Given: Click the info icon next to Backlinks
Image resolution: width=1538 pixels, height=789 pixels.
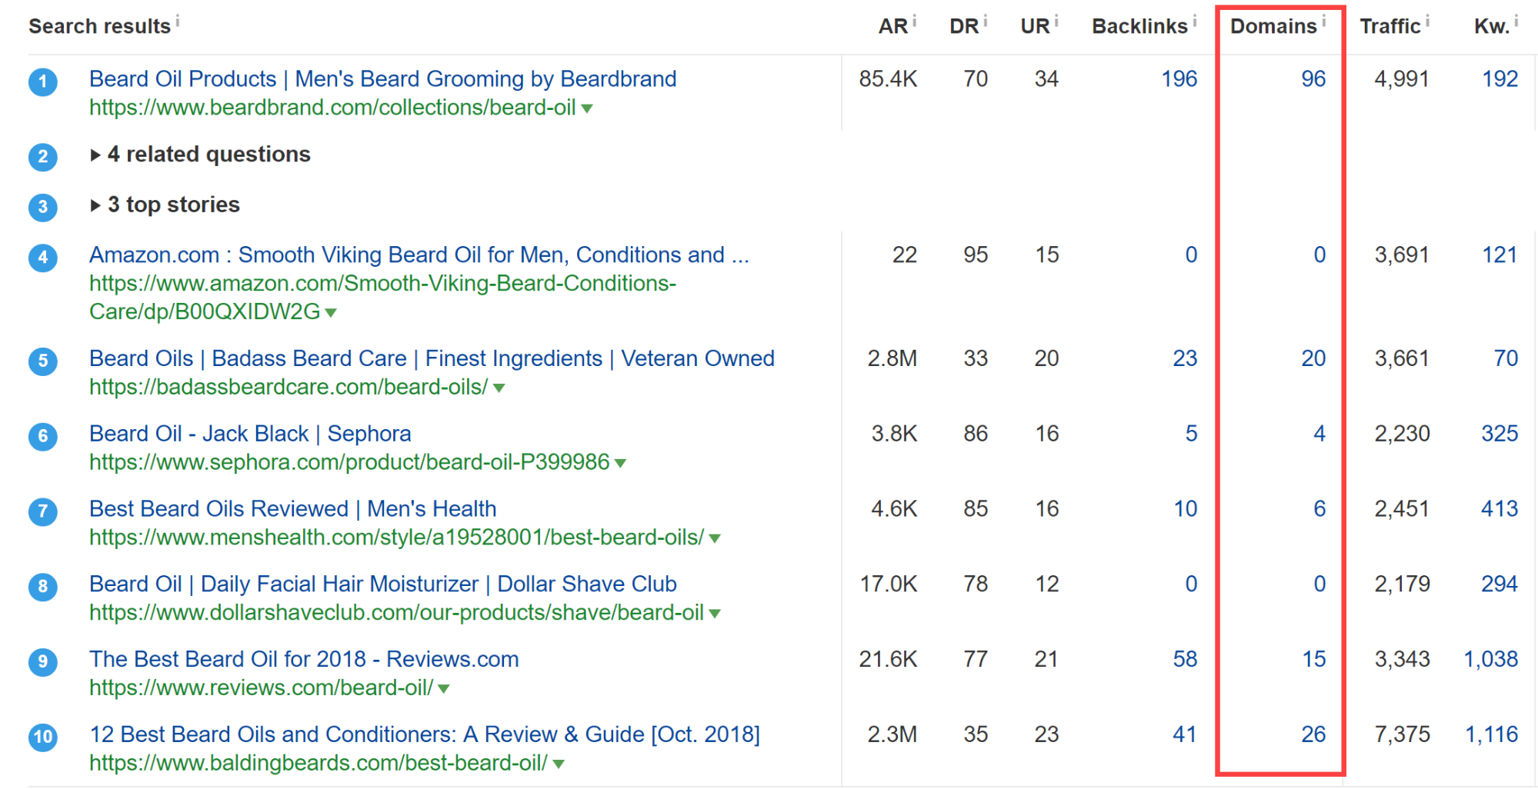Looking at the screenshot, I should point(1195,21).
